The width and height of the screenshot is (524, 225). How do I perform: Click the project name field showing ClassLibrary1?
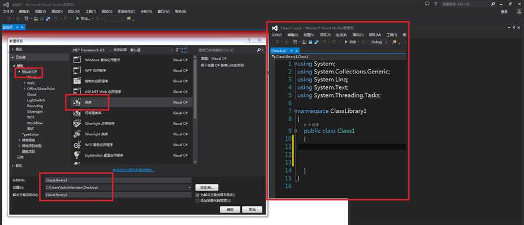point(118,180)
